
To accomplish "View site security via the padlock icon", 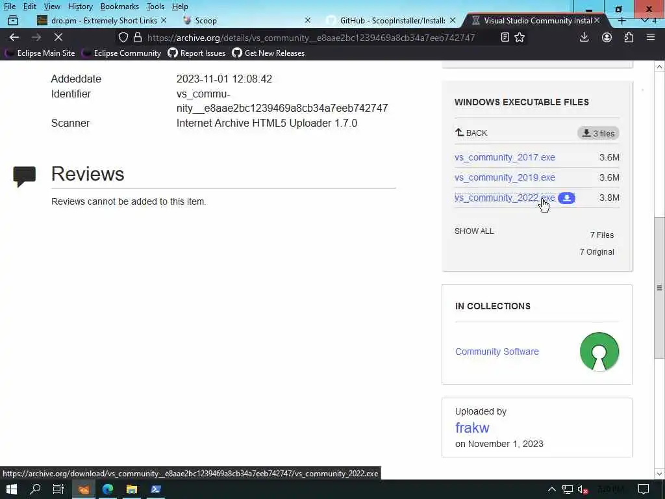I will click(x=138, y=37).
